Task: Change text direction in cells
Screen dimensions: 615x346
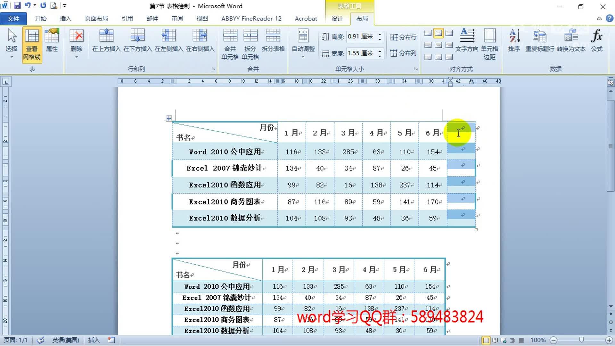Action: (x=467, y=42)
